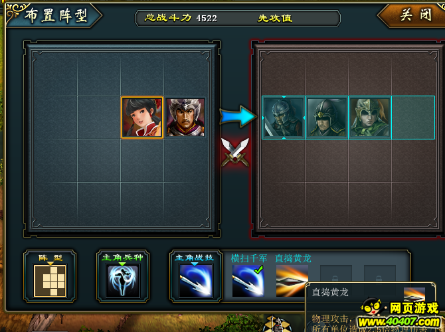Select the purple-armored general portrait

coord(185,118)
